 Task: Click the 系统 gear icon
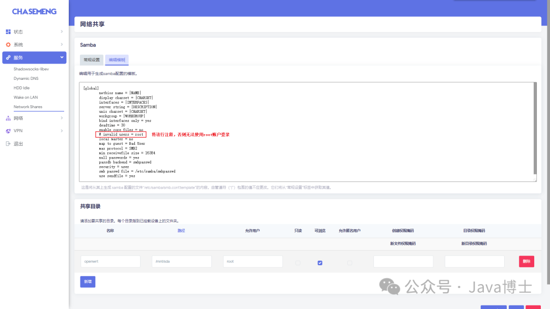pos(8,44)
